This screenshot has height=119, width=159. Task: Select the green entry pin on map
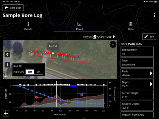pos(29,51)
